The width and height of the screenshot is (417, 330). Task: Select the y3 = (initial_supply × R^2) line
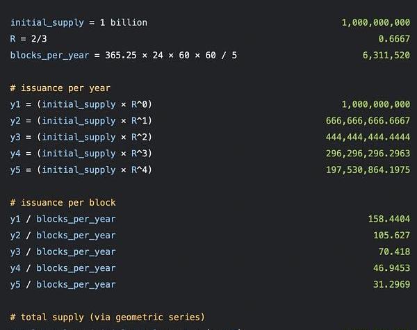81,137
